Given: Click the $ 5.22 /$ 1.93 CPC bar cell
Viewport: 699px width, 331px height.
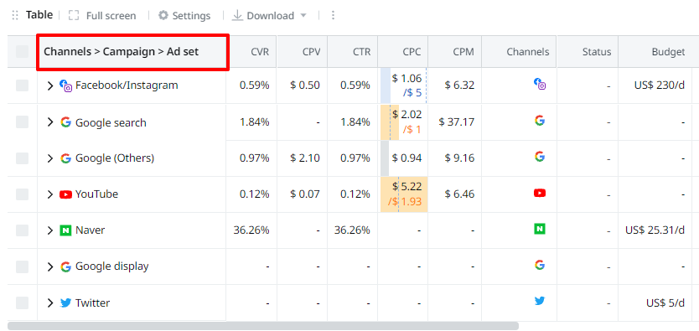Looking at the screenshot, I should click(x=403, y=194).
